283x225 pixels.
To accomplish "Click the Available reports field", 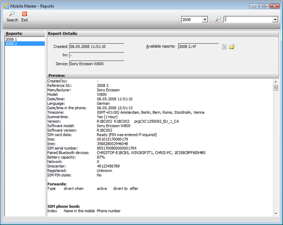I will coord(198,46).
